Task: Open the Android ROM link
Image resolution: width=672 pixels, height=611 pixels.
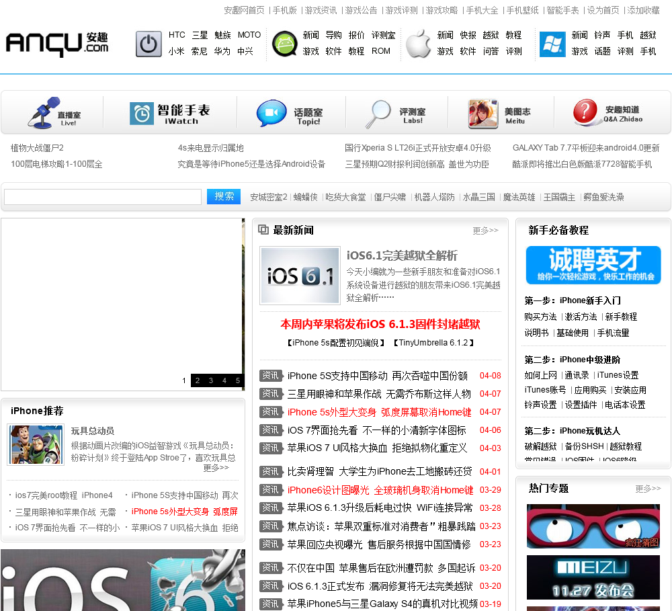Action: (381, 51)
